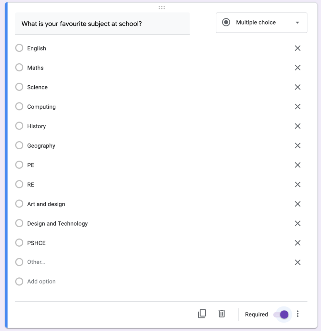Remove the PSHCE option
The height and width of the screenshot is (331, 321).
[x=298, y=243]
